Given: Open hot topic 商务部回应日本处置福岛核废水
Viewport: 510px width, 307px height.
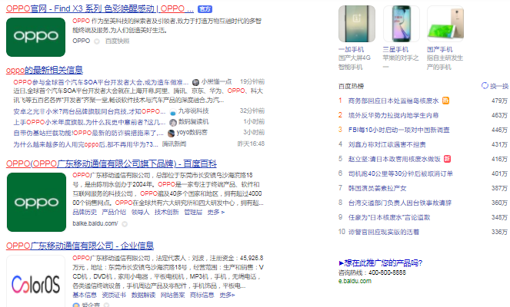Looking at the screenshot, I should coord(393,101).
